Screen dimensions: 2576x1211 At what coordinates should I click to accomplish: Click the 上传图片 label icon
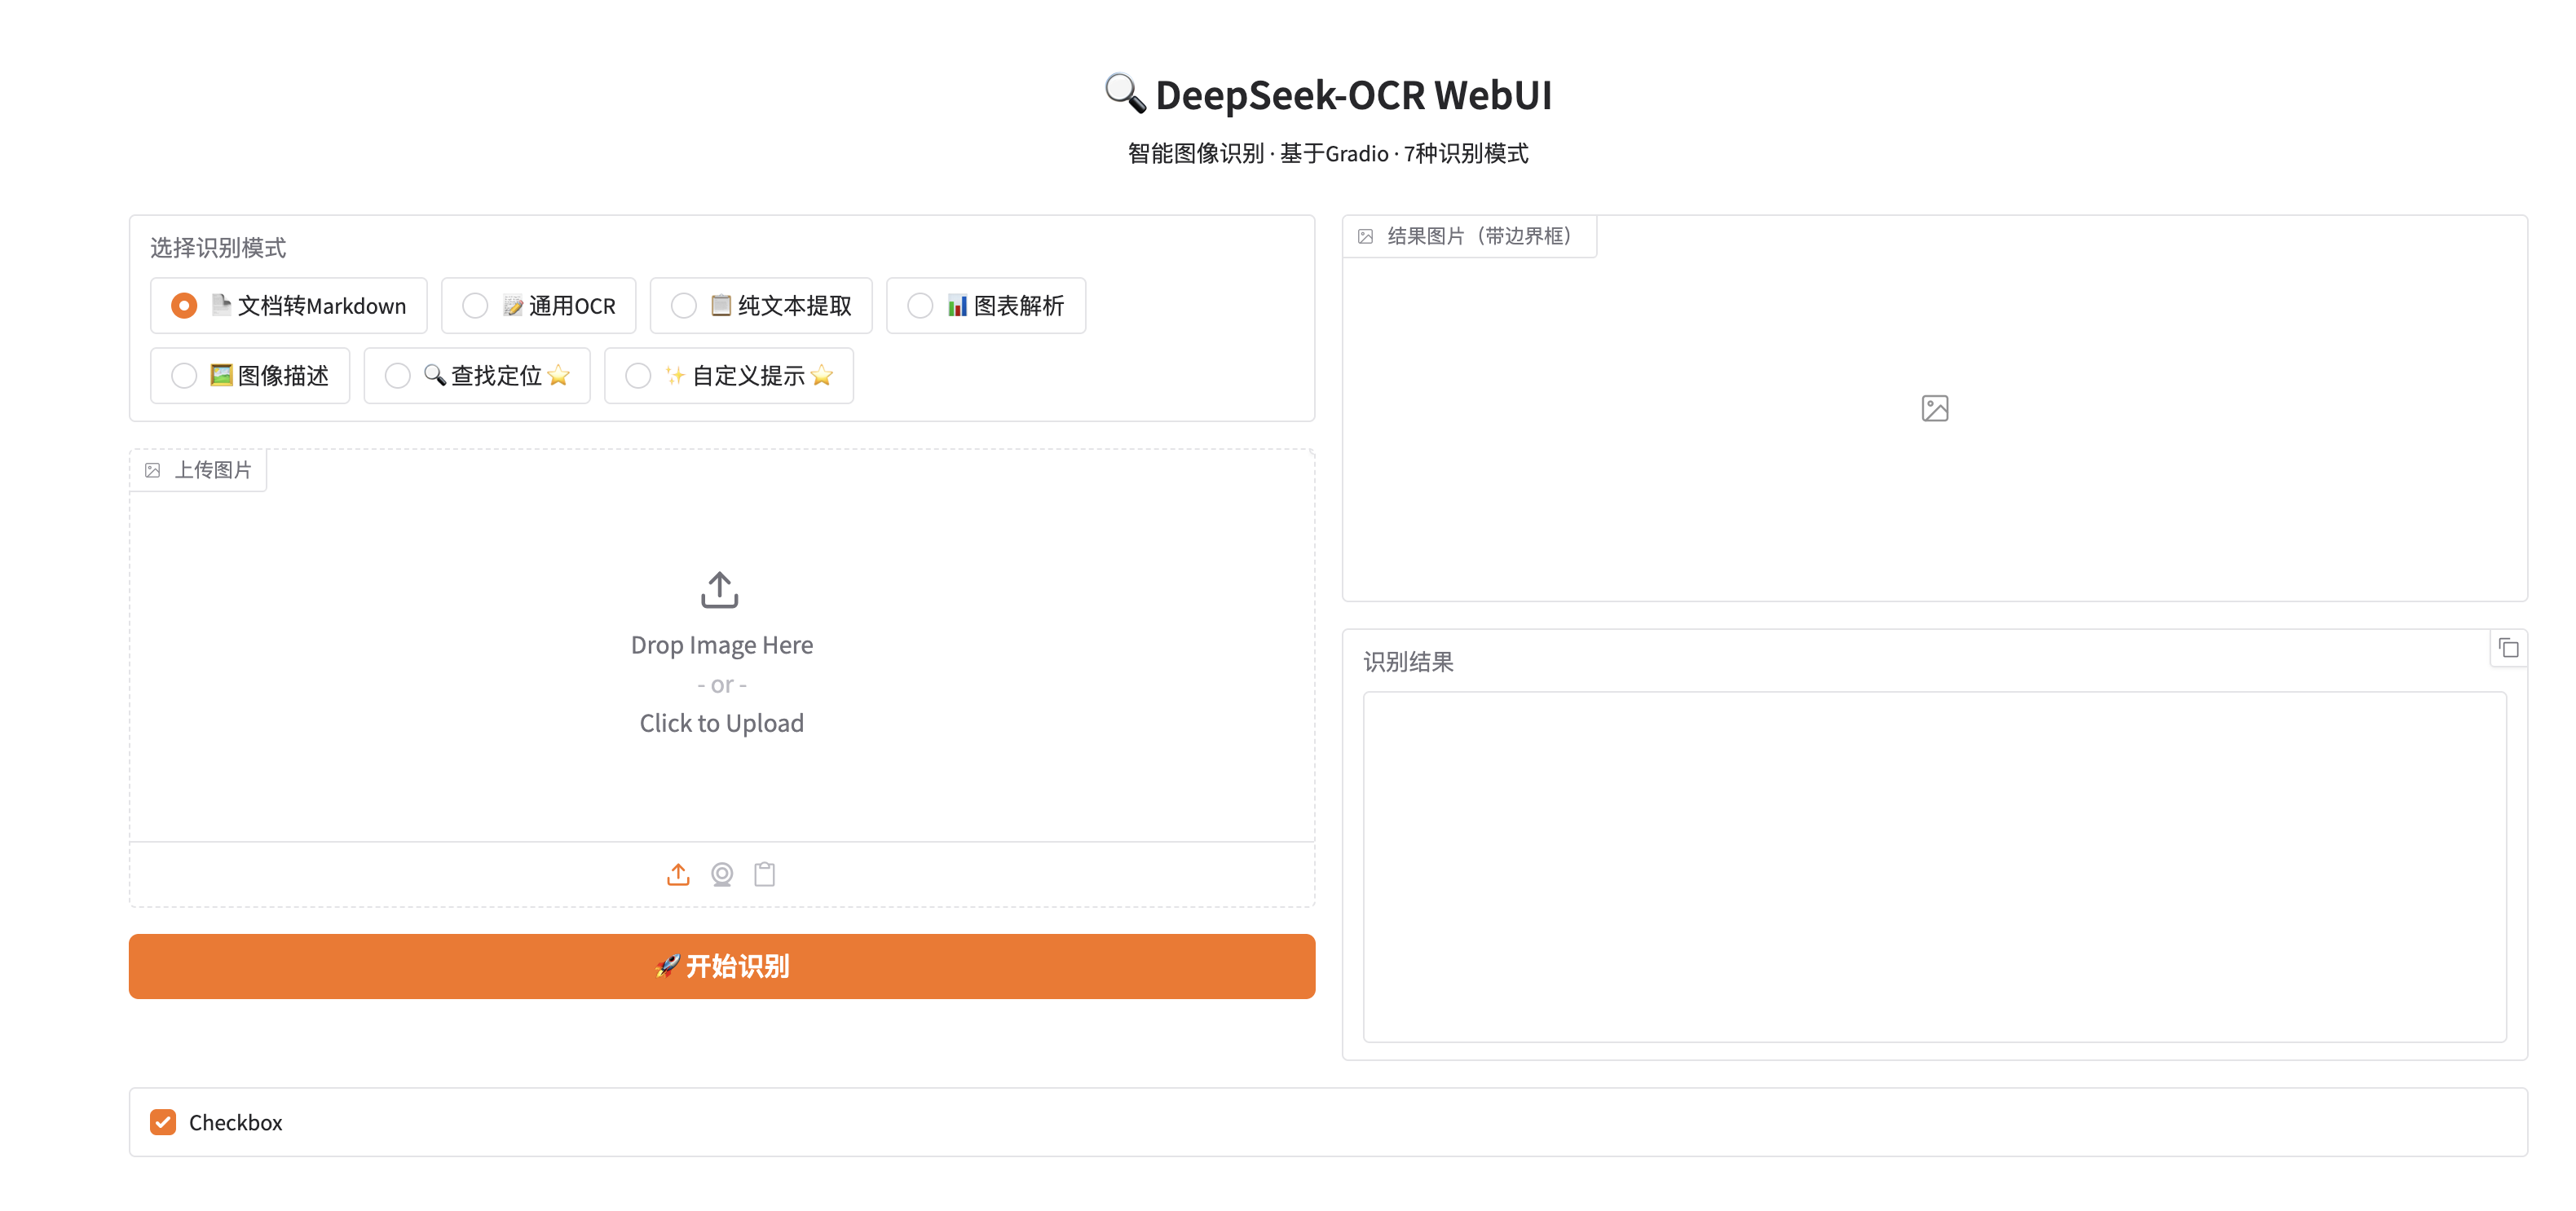[153, 470]
